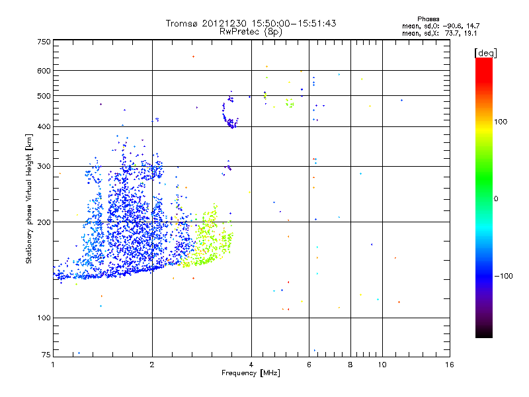Click the 'Frequency [MHz]' axis label

coord(251,373)
